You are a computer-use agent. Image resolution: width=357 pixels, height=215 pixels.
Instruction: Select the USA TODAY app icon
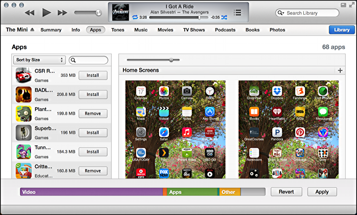141,153
